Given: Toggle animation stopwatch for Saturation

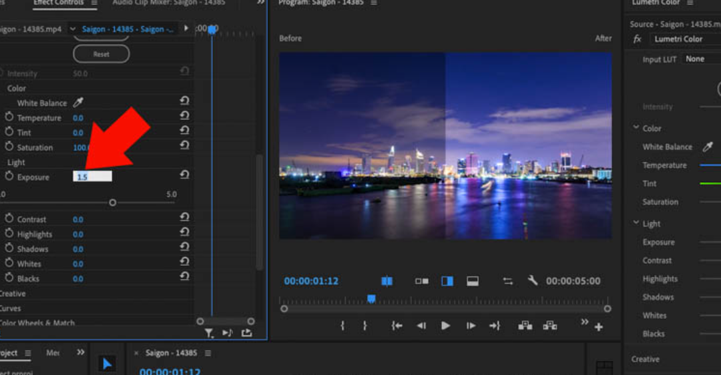Looking at the screenshot, I should (x=9, y=146).
